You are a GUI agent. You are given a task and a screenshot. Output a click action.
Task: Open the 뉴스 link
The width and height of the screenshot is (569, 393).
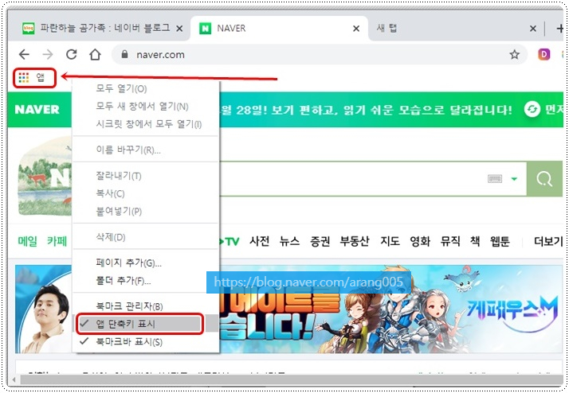[x=289, y=241]
